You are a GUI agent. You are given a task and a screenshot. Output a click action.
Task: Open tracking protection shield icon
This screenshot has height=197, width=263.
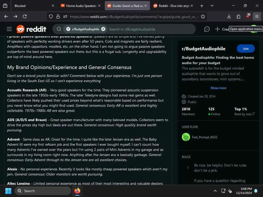click(x=51, y=16)
